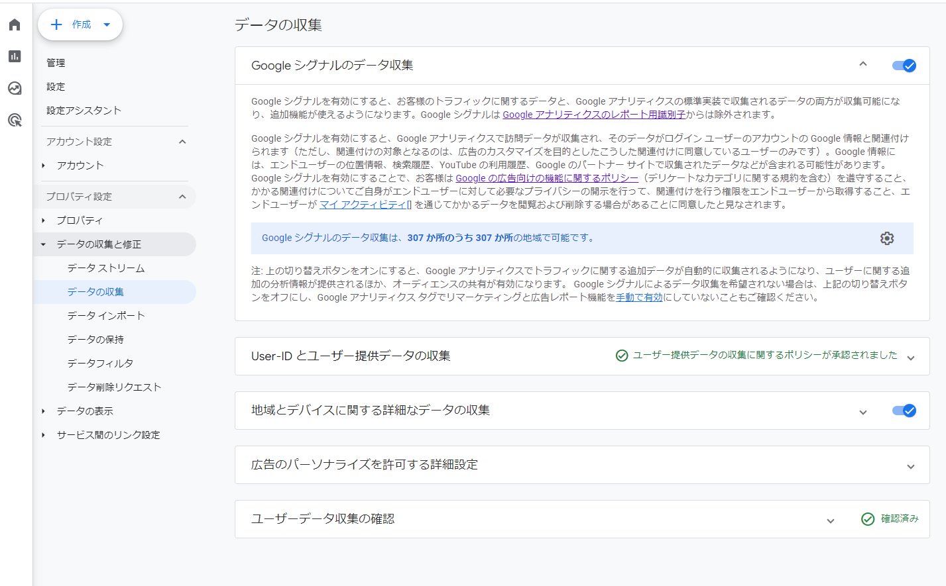The width and height of the screenshot is (946, 586).
Task: Click 確認済み status text
Action: 900,518
